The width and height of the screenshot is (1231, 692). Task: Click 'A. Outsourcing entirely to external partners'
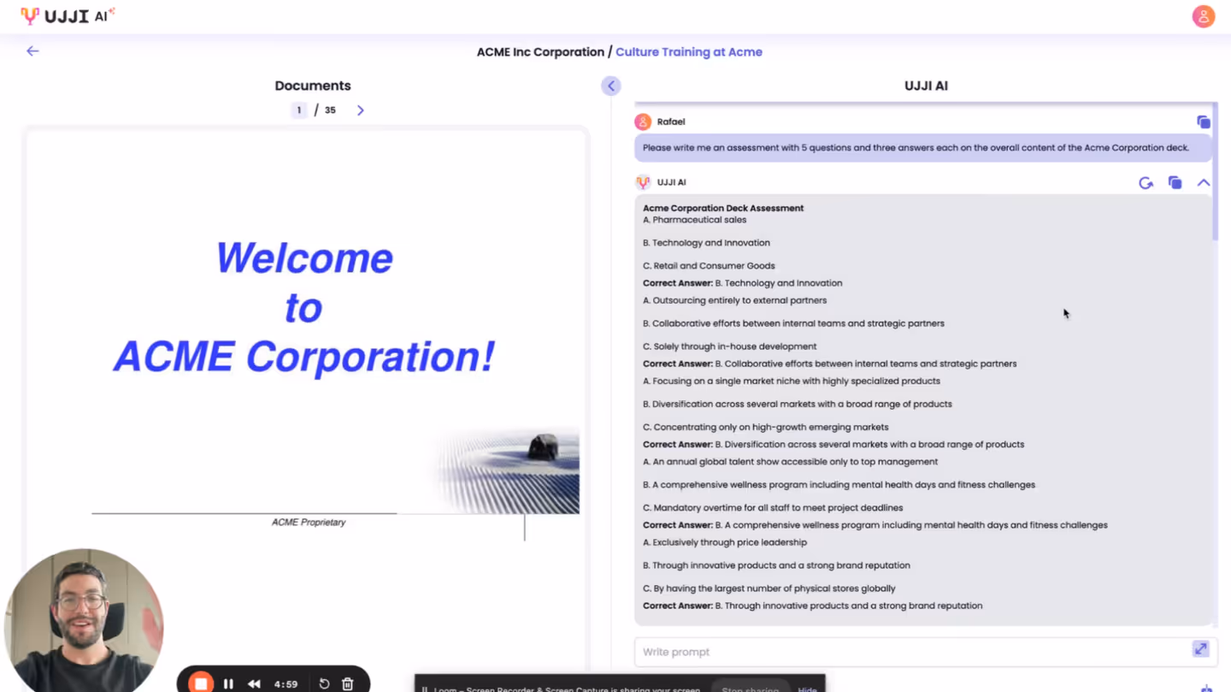click(x=734, y=301)
